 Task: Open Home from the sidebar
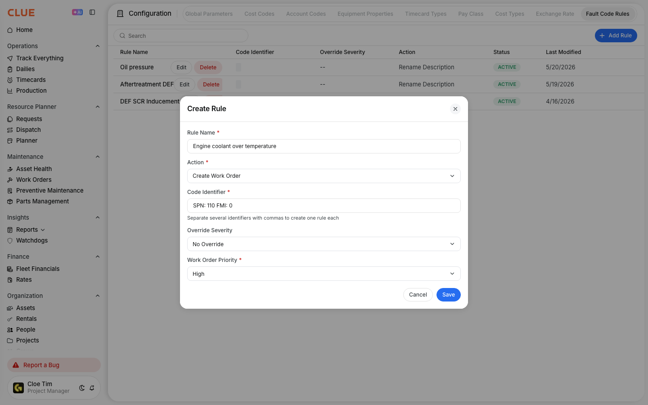point(24,30)
